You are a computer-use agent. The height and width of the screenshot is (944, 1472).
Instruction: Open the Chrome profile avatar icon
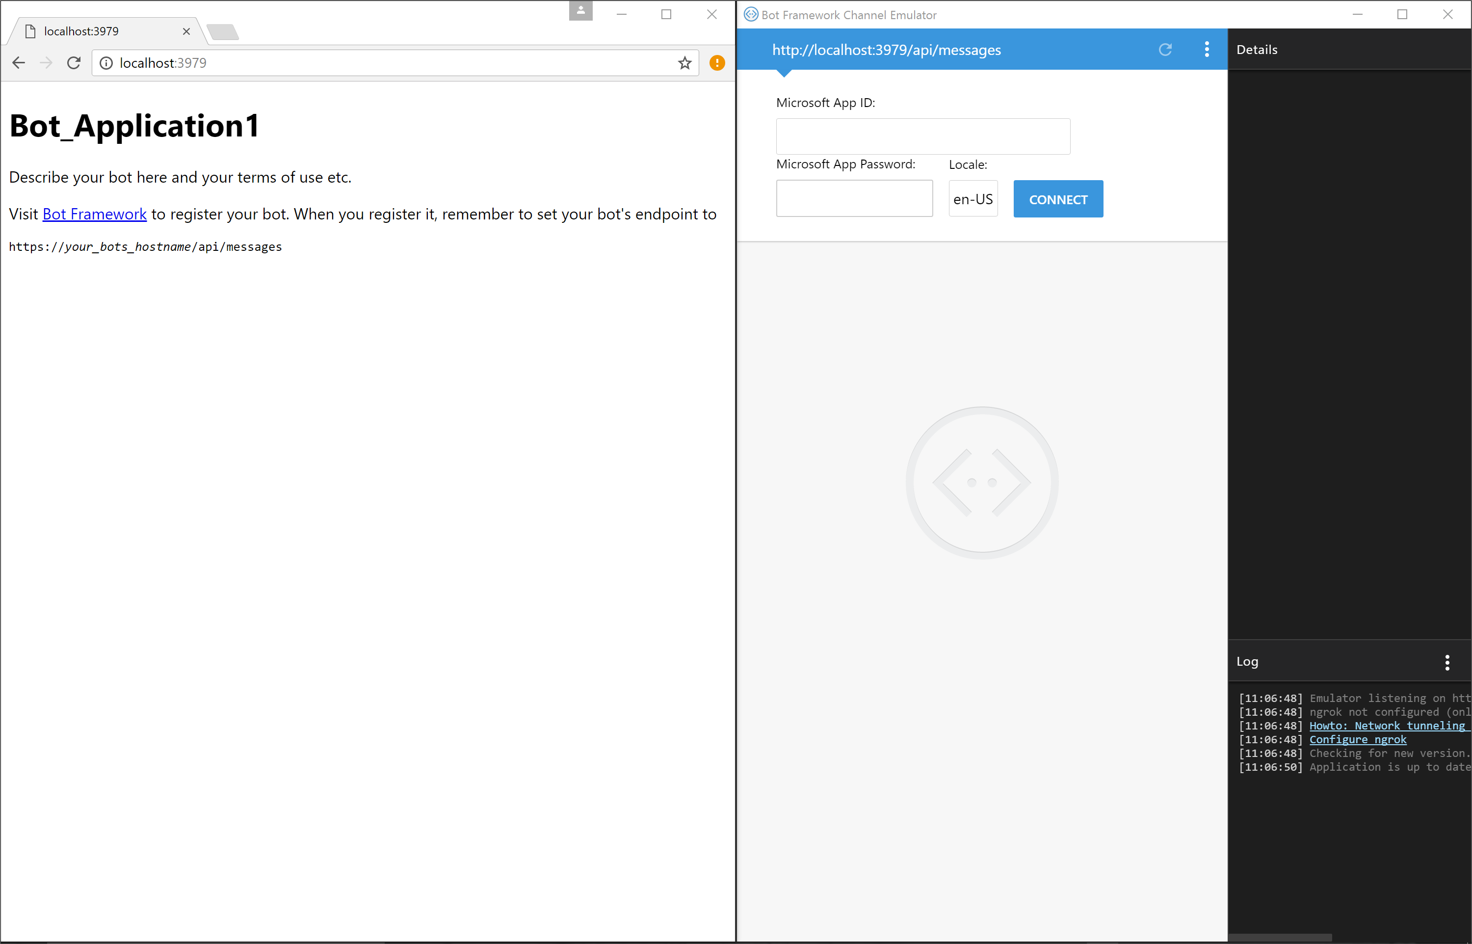pos(580,10)
